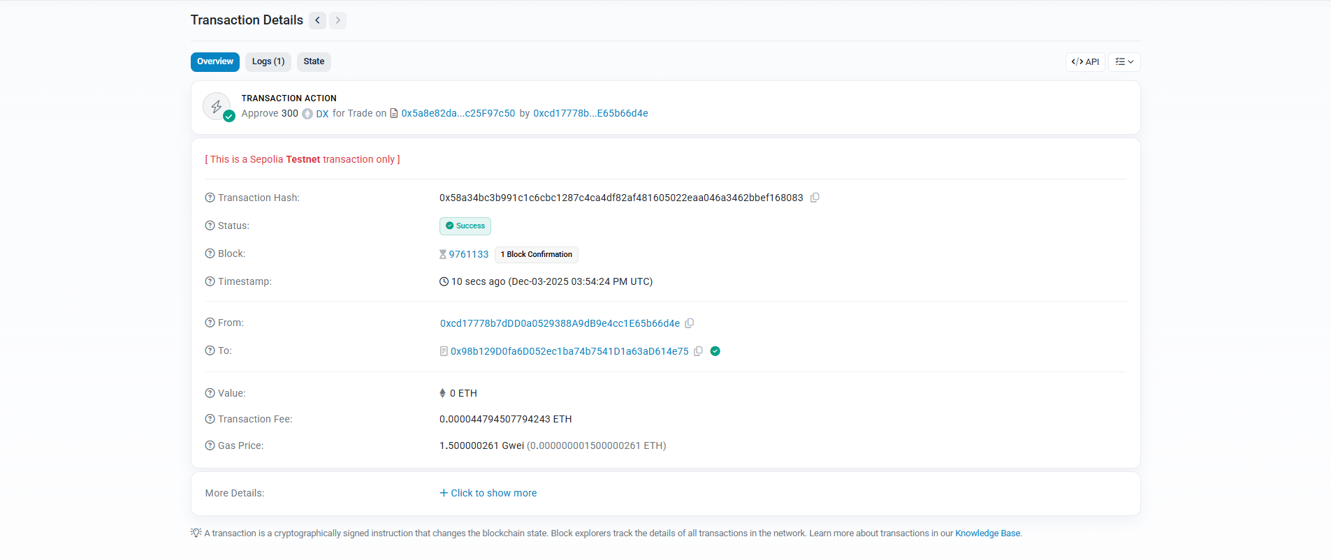Click help icon beside Transaction Hash

pyautogui.click(x=210, y=198)
